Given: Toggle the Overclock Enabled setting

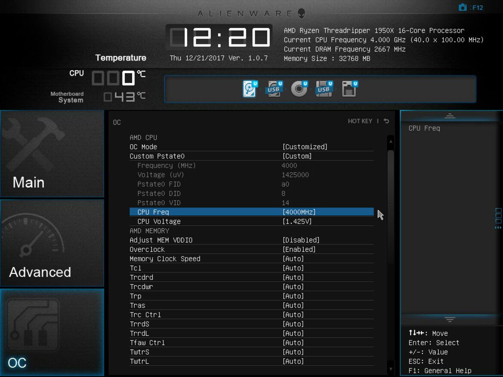Looking at the screenshot, I should point(251,249).
